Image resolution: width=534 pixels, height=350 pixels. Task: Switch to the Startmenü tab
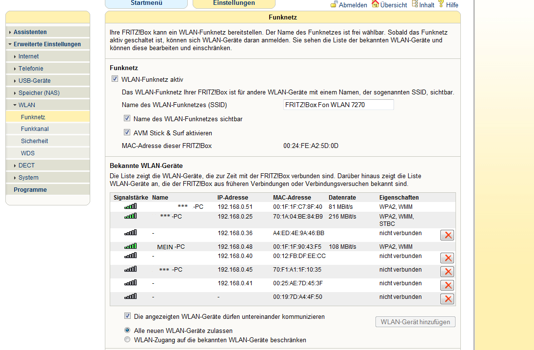click(x=146, y=3)
